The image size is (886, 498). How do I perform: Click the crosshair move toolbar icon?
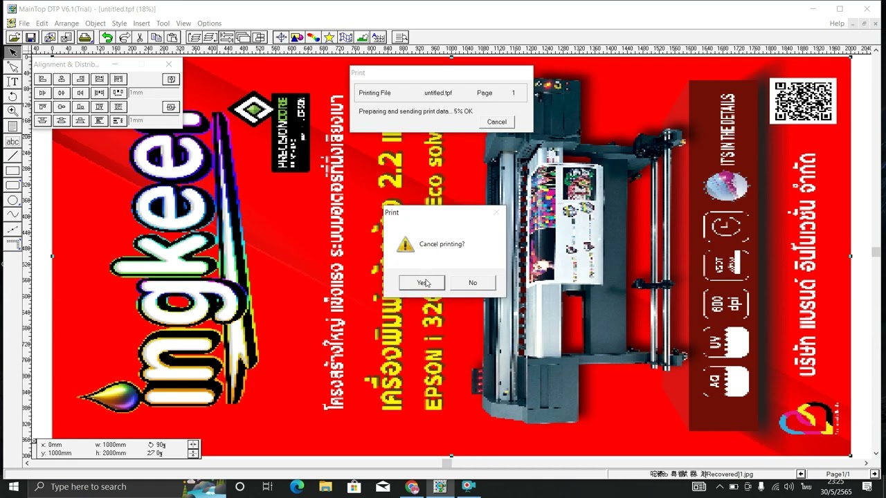[x=281, y=37]
